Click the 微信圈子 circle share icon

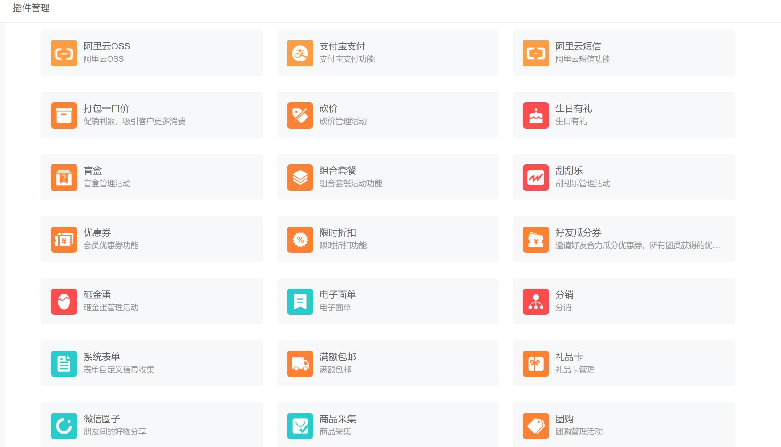point(64,425)
